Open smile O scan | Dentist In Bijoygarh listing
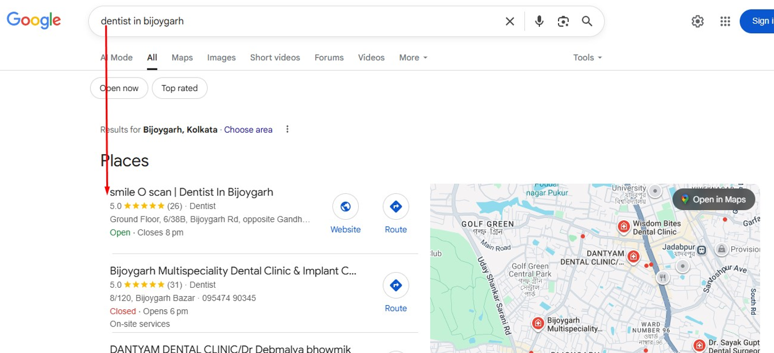 click(192, 192)
